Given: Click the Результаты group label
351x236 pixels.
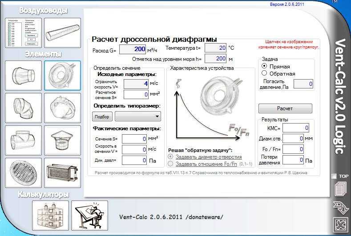Looking at the screenshot, I should [275, 120].
